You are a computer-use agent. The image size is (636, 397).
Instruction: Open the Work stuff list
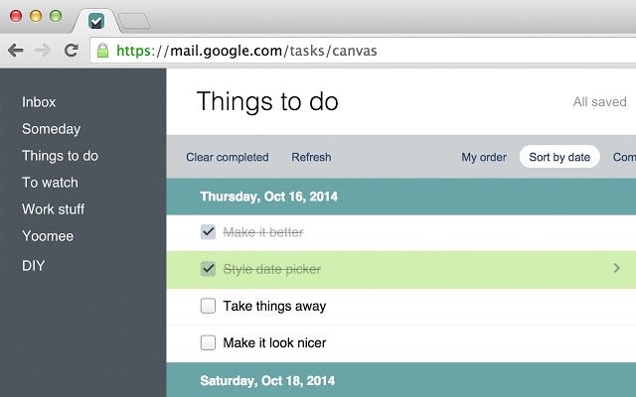[53, 209]
